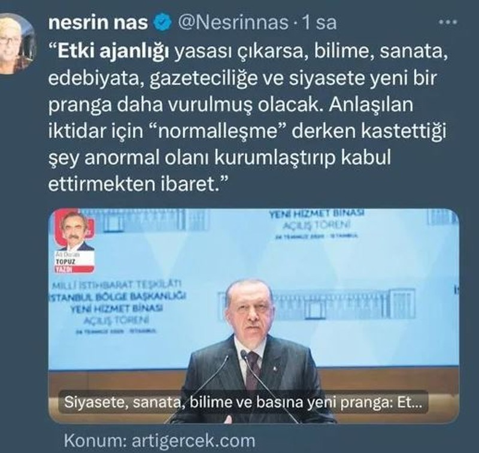Click the bold "Etki ajanlığı" phrase
The image size is (479, 453).
point(113,52)
